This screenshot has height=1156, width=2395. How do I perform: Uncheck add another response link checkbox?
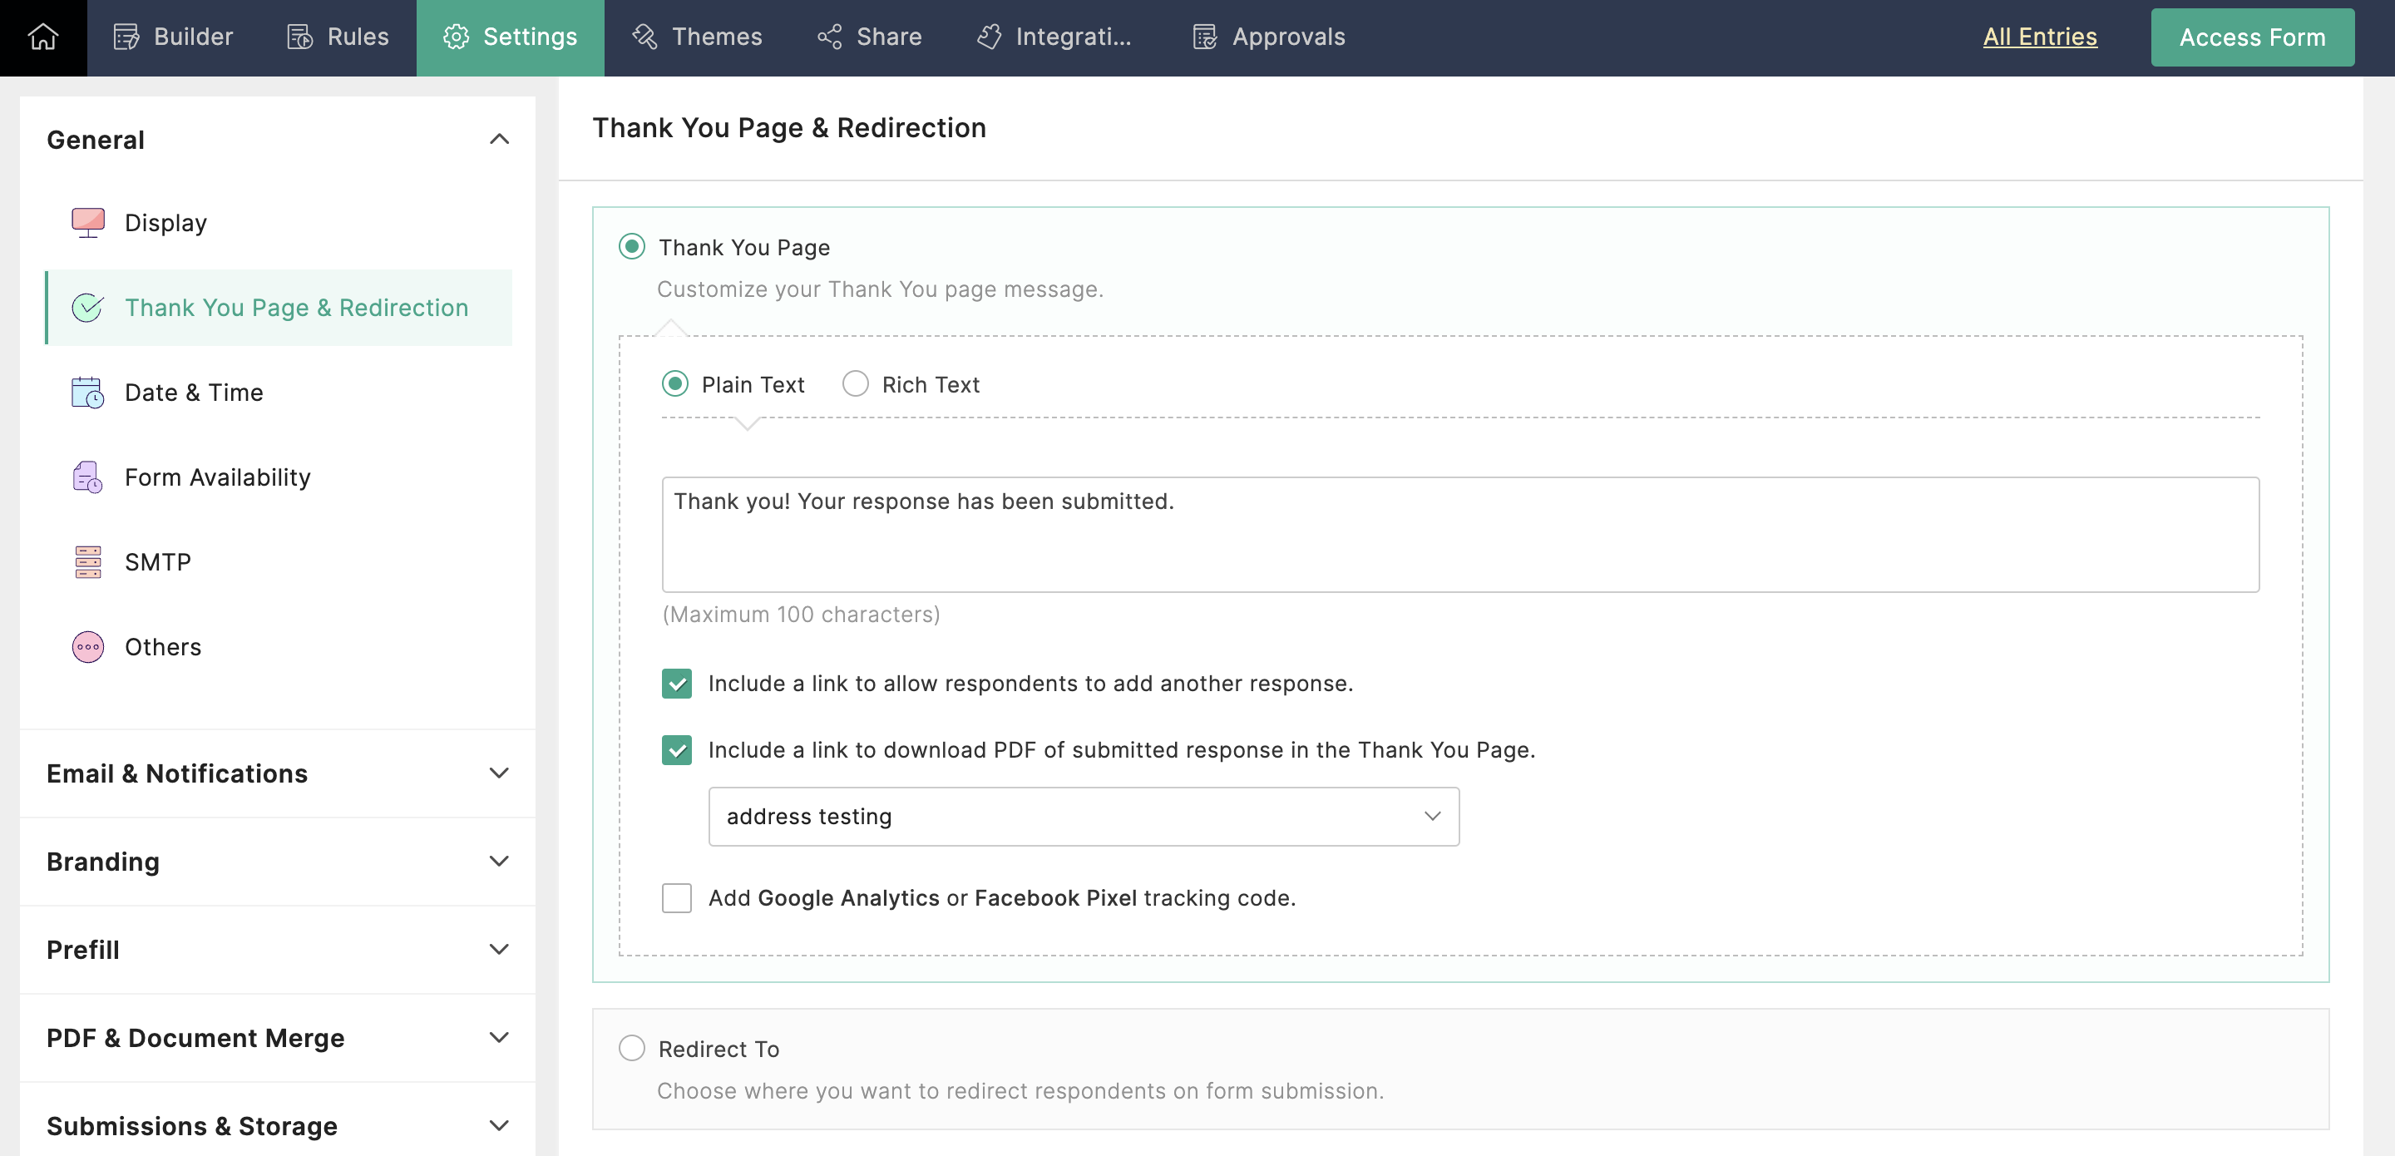(x=676, y=684)
